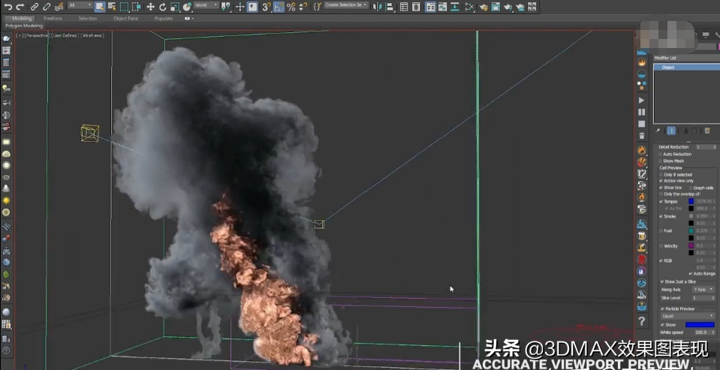Toggle Auto Range checkbox
The height and width of the screenshot is (370, 720).
tap(691, 274)
